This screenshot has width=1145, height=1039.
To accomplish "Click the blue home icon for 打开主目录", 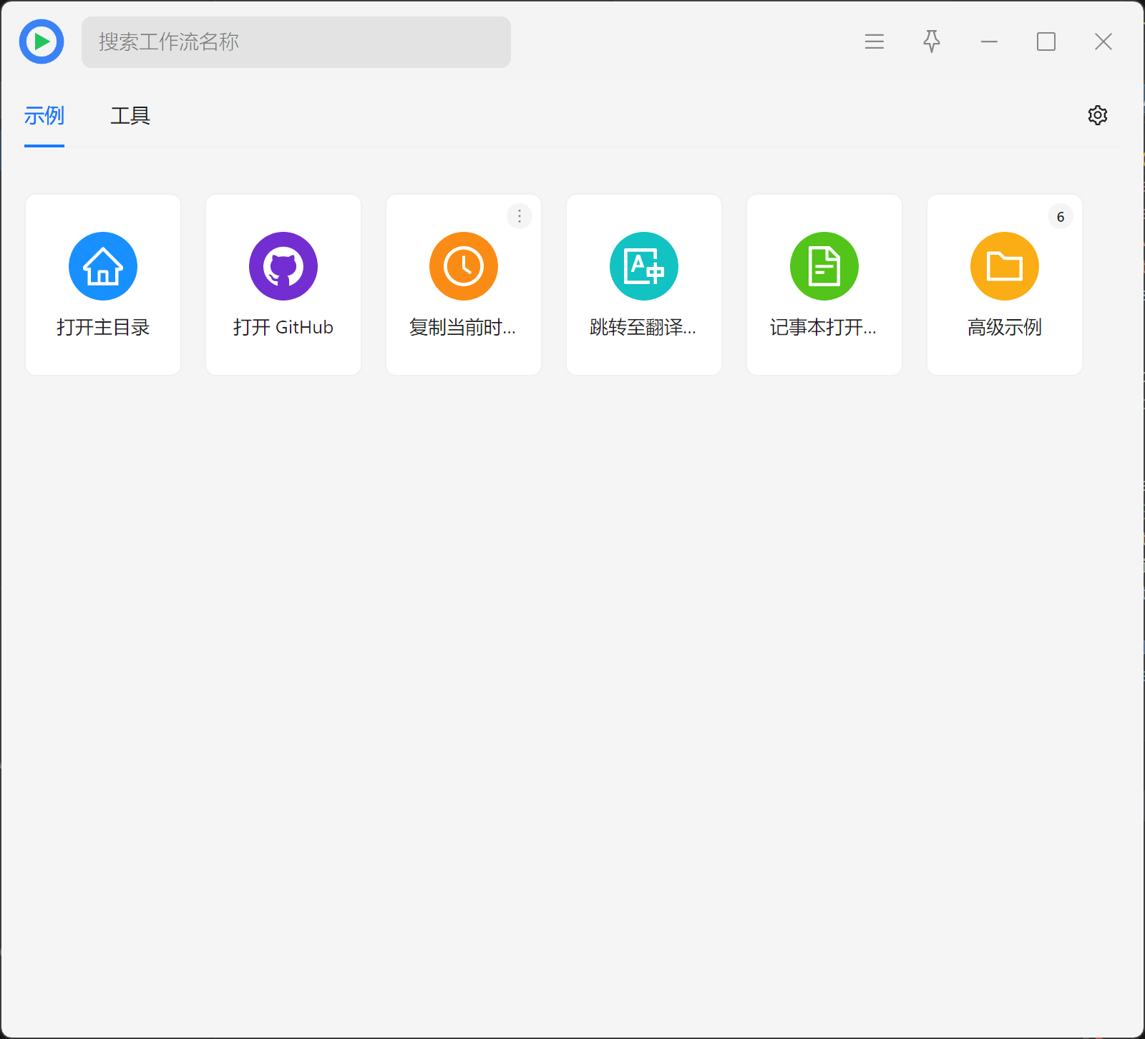I will [x=103, y=266].
